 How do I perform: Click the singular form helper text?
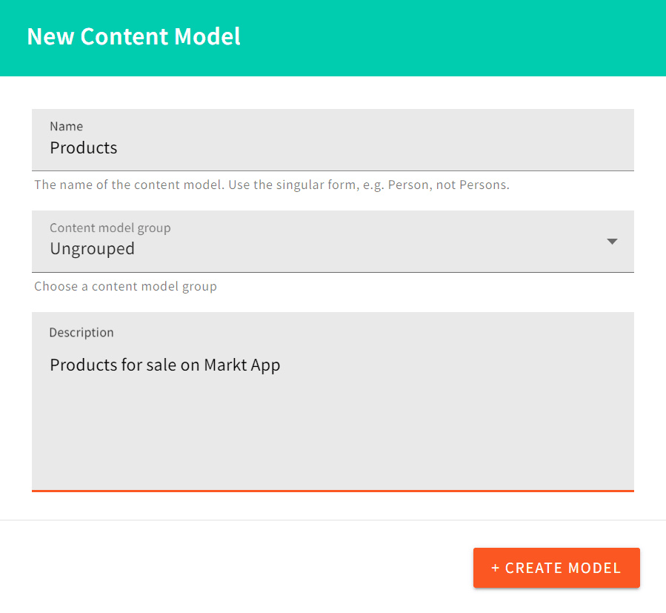pos(271,185)
